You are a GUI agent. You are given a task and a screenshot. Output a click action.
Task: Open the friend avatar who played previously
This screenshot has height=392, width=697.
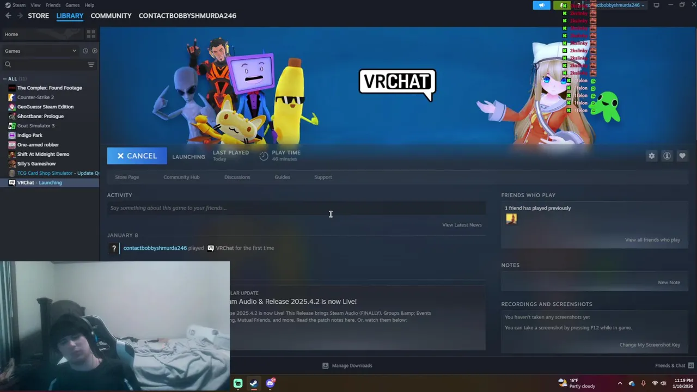tap(511, 219)
